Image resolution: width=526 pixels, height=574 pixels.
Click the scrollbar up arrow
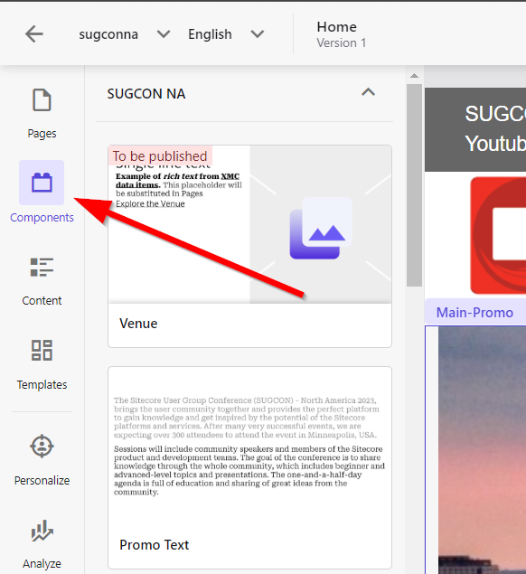tap(414, 75)
